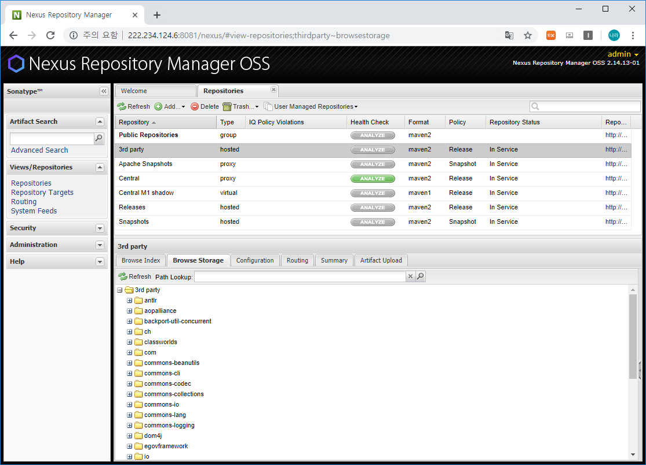The width and height of the screenshot is (646, 465).
Task: Open the Public Repositories URL link
Action: (x=616, y=135)
